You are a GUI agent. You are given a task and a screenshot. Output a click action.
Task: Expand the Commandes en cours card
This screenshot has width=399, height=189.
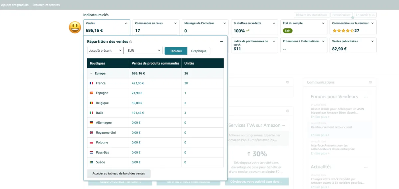[x=176, y=24]
